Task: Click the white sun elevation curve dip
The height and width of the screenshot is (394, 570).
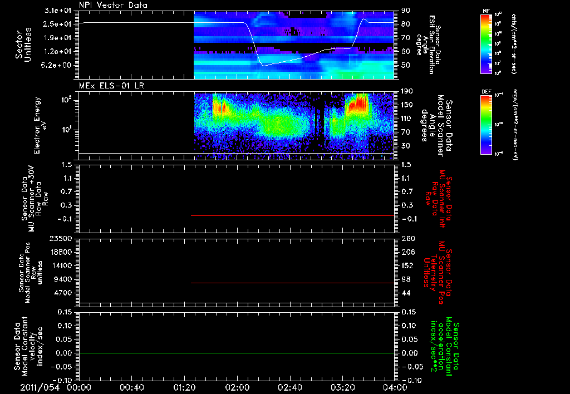Action: click(263, 65)
